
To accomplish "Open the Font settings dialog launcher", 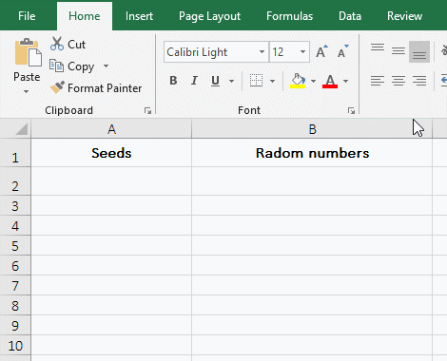I will [351, 110].
